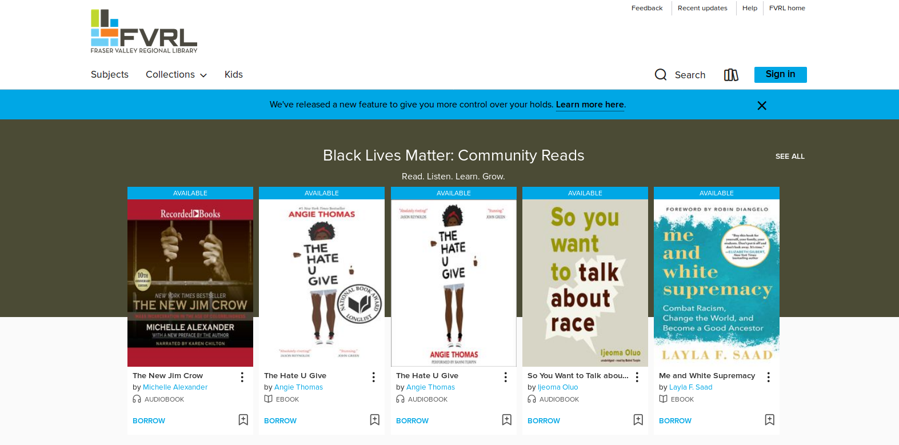899x445 pixels.
Task: Borrow So You Want to Talk About Race
Action: pyautogui.click(x=544, y=421)
